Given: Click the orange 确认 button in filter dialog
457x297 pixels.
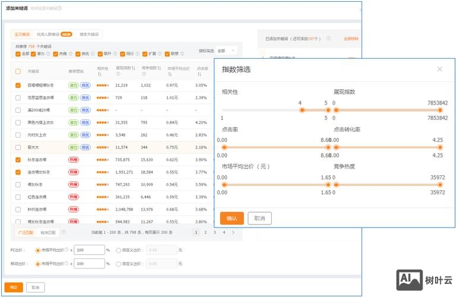Looking at the screenshot, I should (231, 218).
